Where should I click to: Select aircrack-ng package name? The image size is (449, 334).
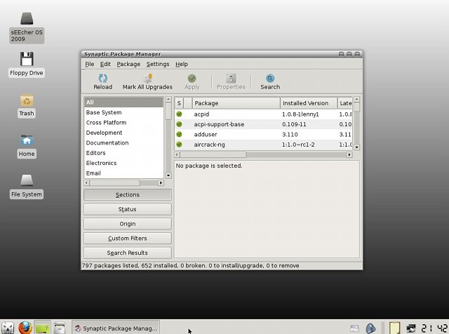click(209, 145)
